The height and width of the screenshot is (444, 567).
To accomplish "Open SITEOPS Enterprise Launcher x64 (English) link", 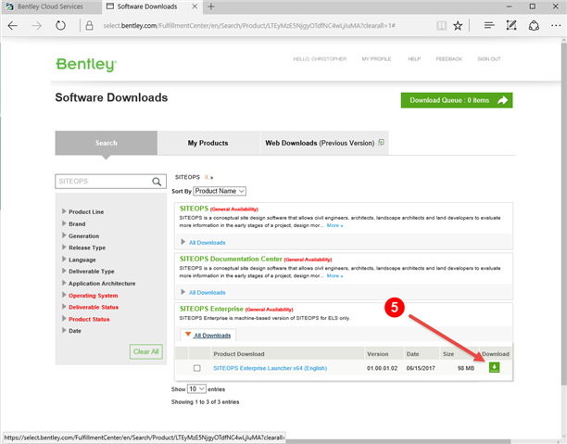I will pos(271,368).
